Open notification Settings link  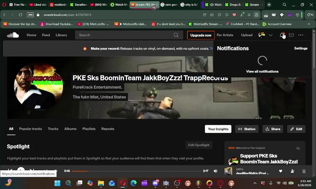tap(301, 48)
